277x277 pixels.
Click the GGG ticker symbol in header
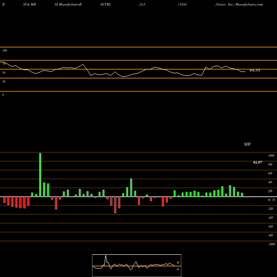point(183,4)
